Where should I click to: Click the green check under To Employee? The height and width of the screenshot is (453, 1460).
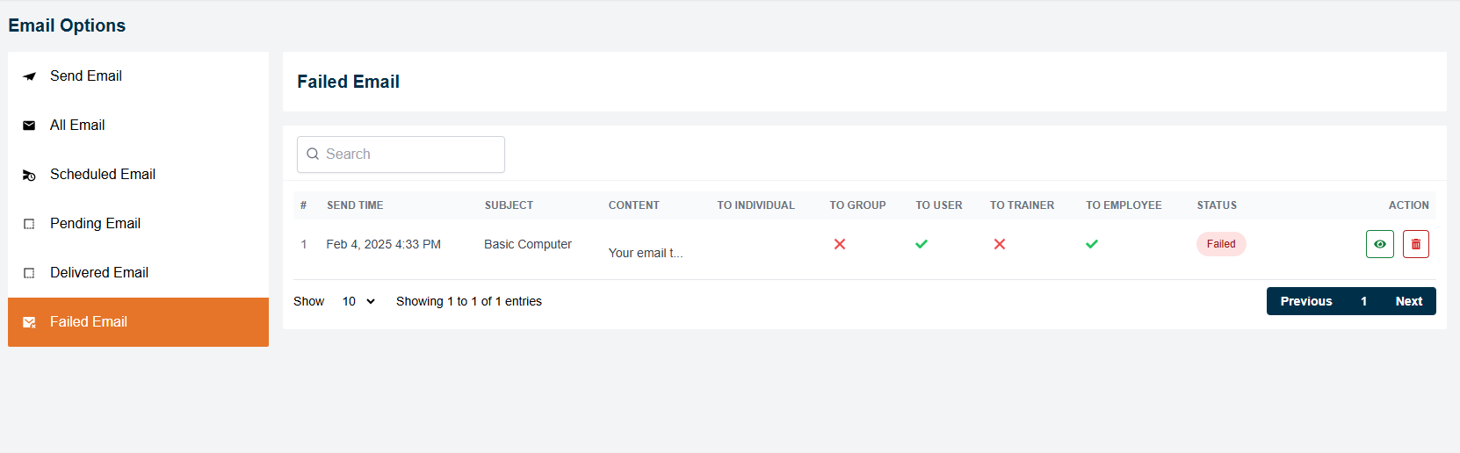coord(1091,244)
